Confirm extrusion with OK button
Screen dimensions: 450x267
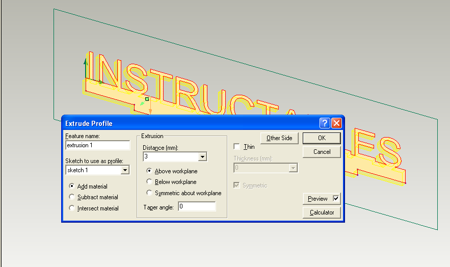coord(322,138)
